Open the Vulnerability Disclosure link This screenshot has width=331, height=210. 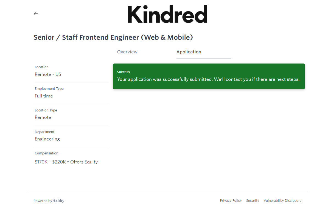(x=282, y=201)
